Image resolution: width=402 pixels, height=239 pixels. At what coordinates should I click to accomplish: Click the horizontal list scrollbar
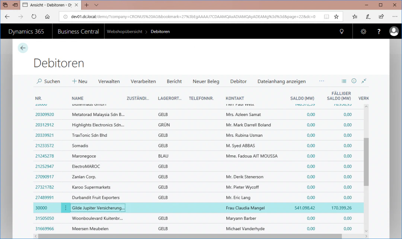(x=190, y=236)
